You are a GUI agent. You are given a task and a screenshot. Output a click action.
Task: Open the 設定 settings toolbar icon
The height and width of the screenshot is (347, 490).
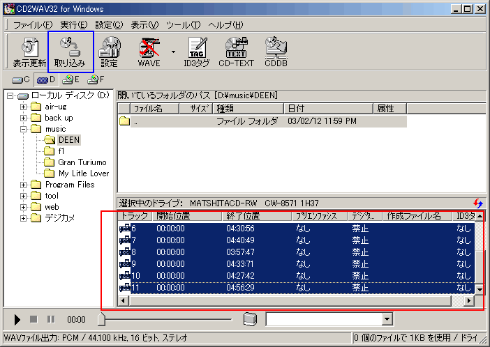(109, 52)
